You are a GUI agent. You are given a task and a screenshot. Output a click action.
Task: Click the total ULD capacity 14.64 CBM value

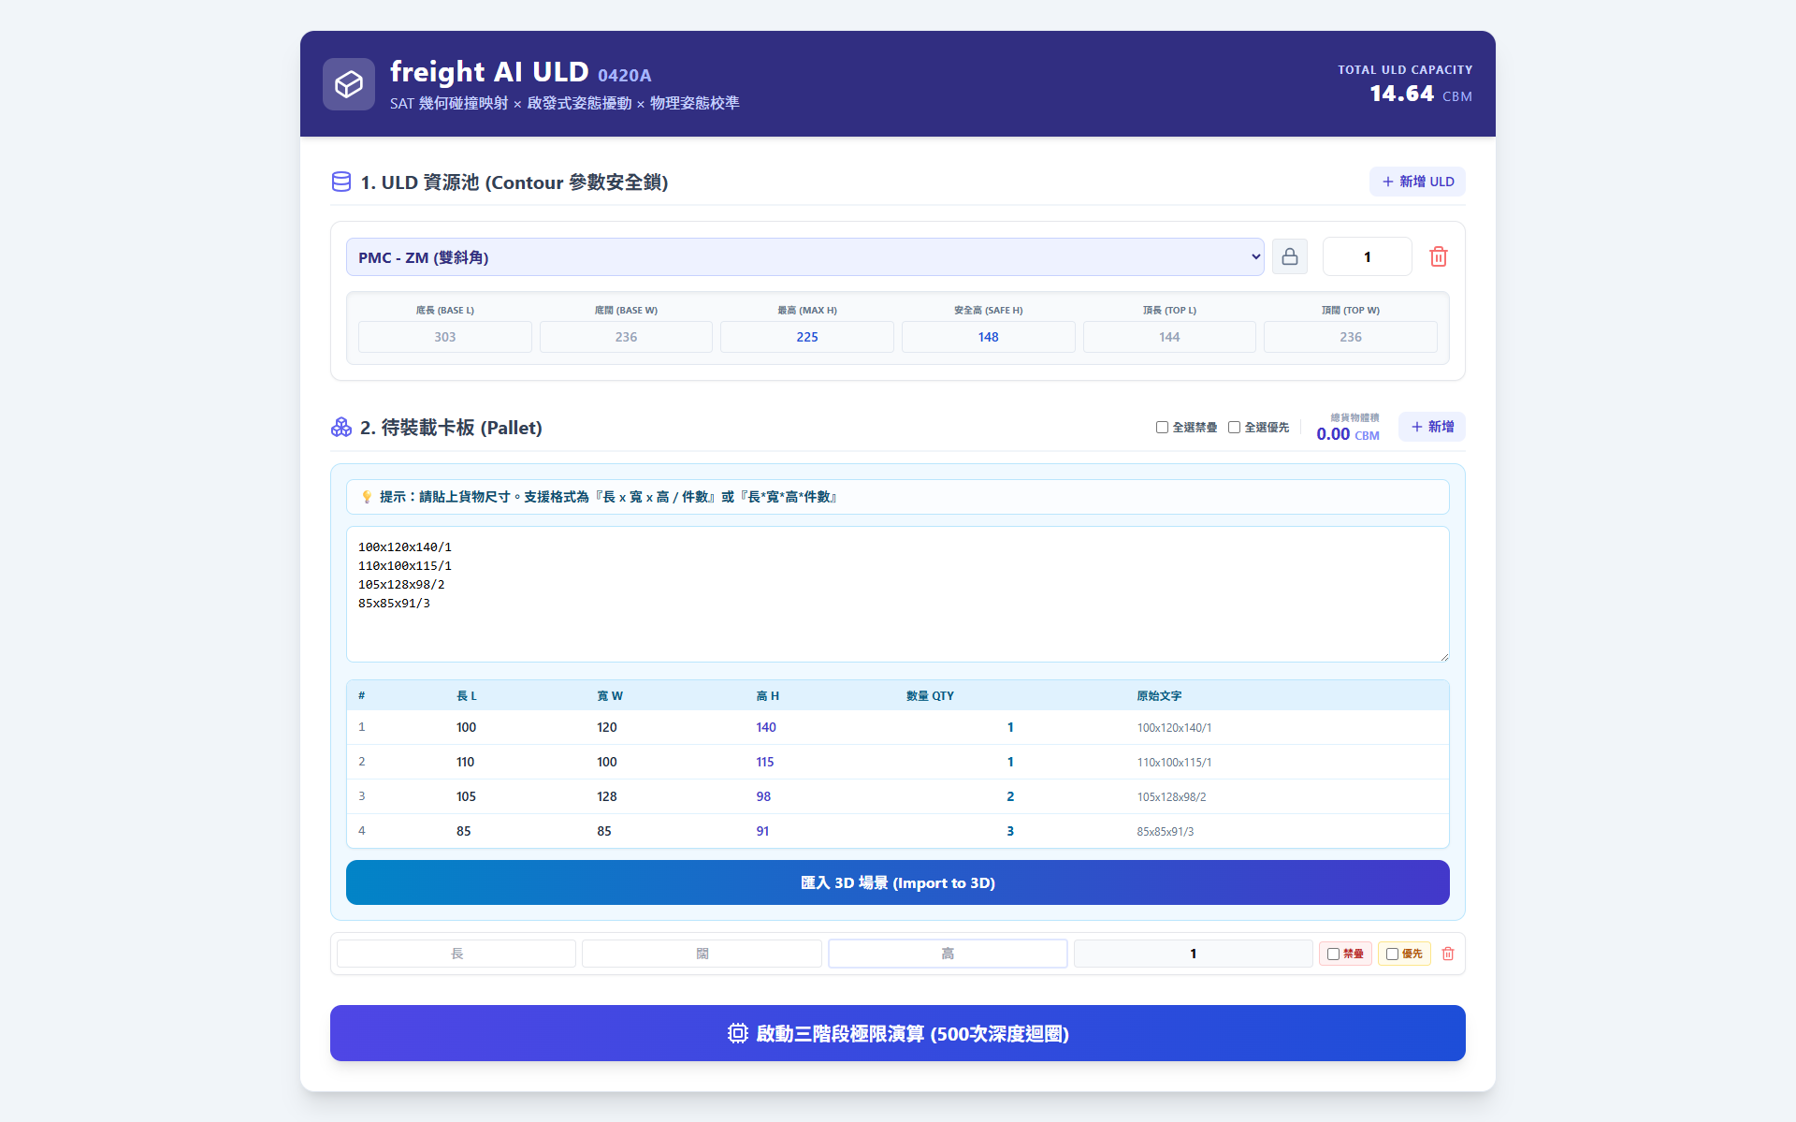pos(1421,94)
